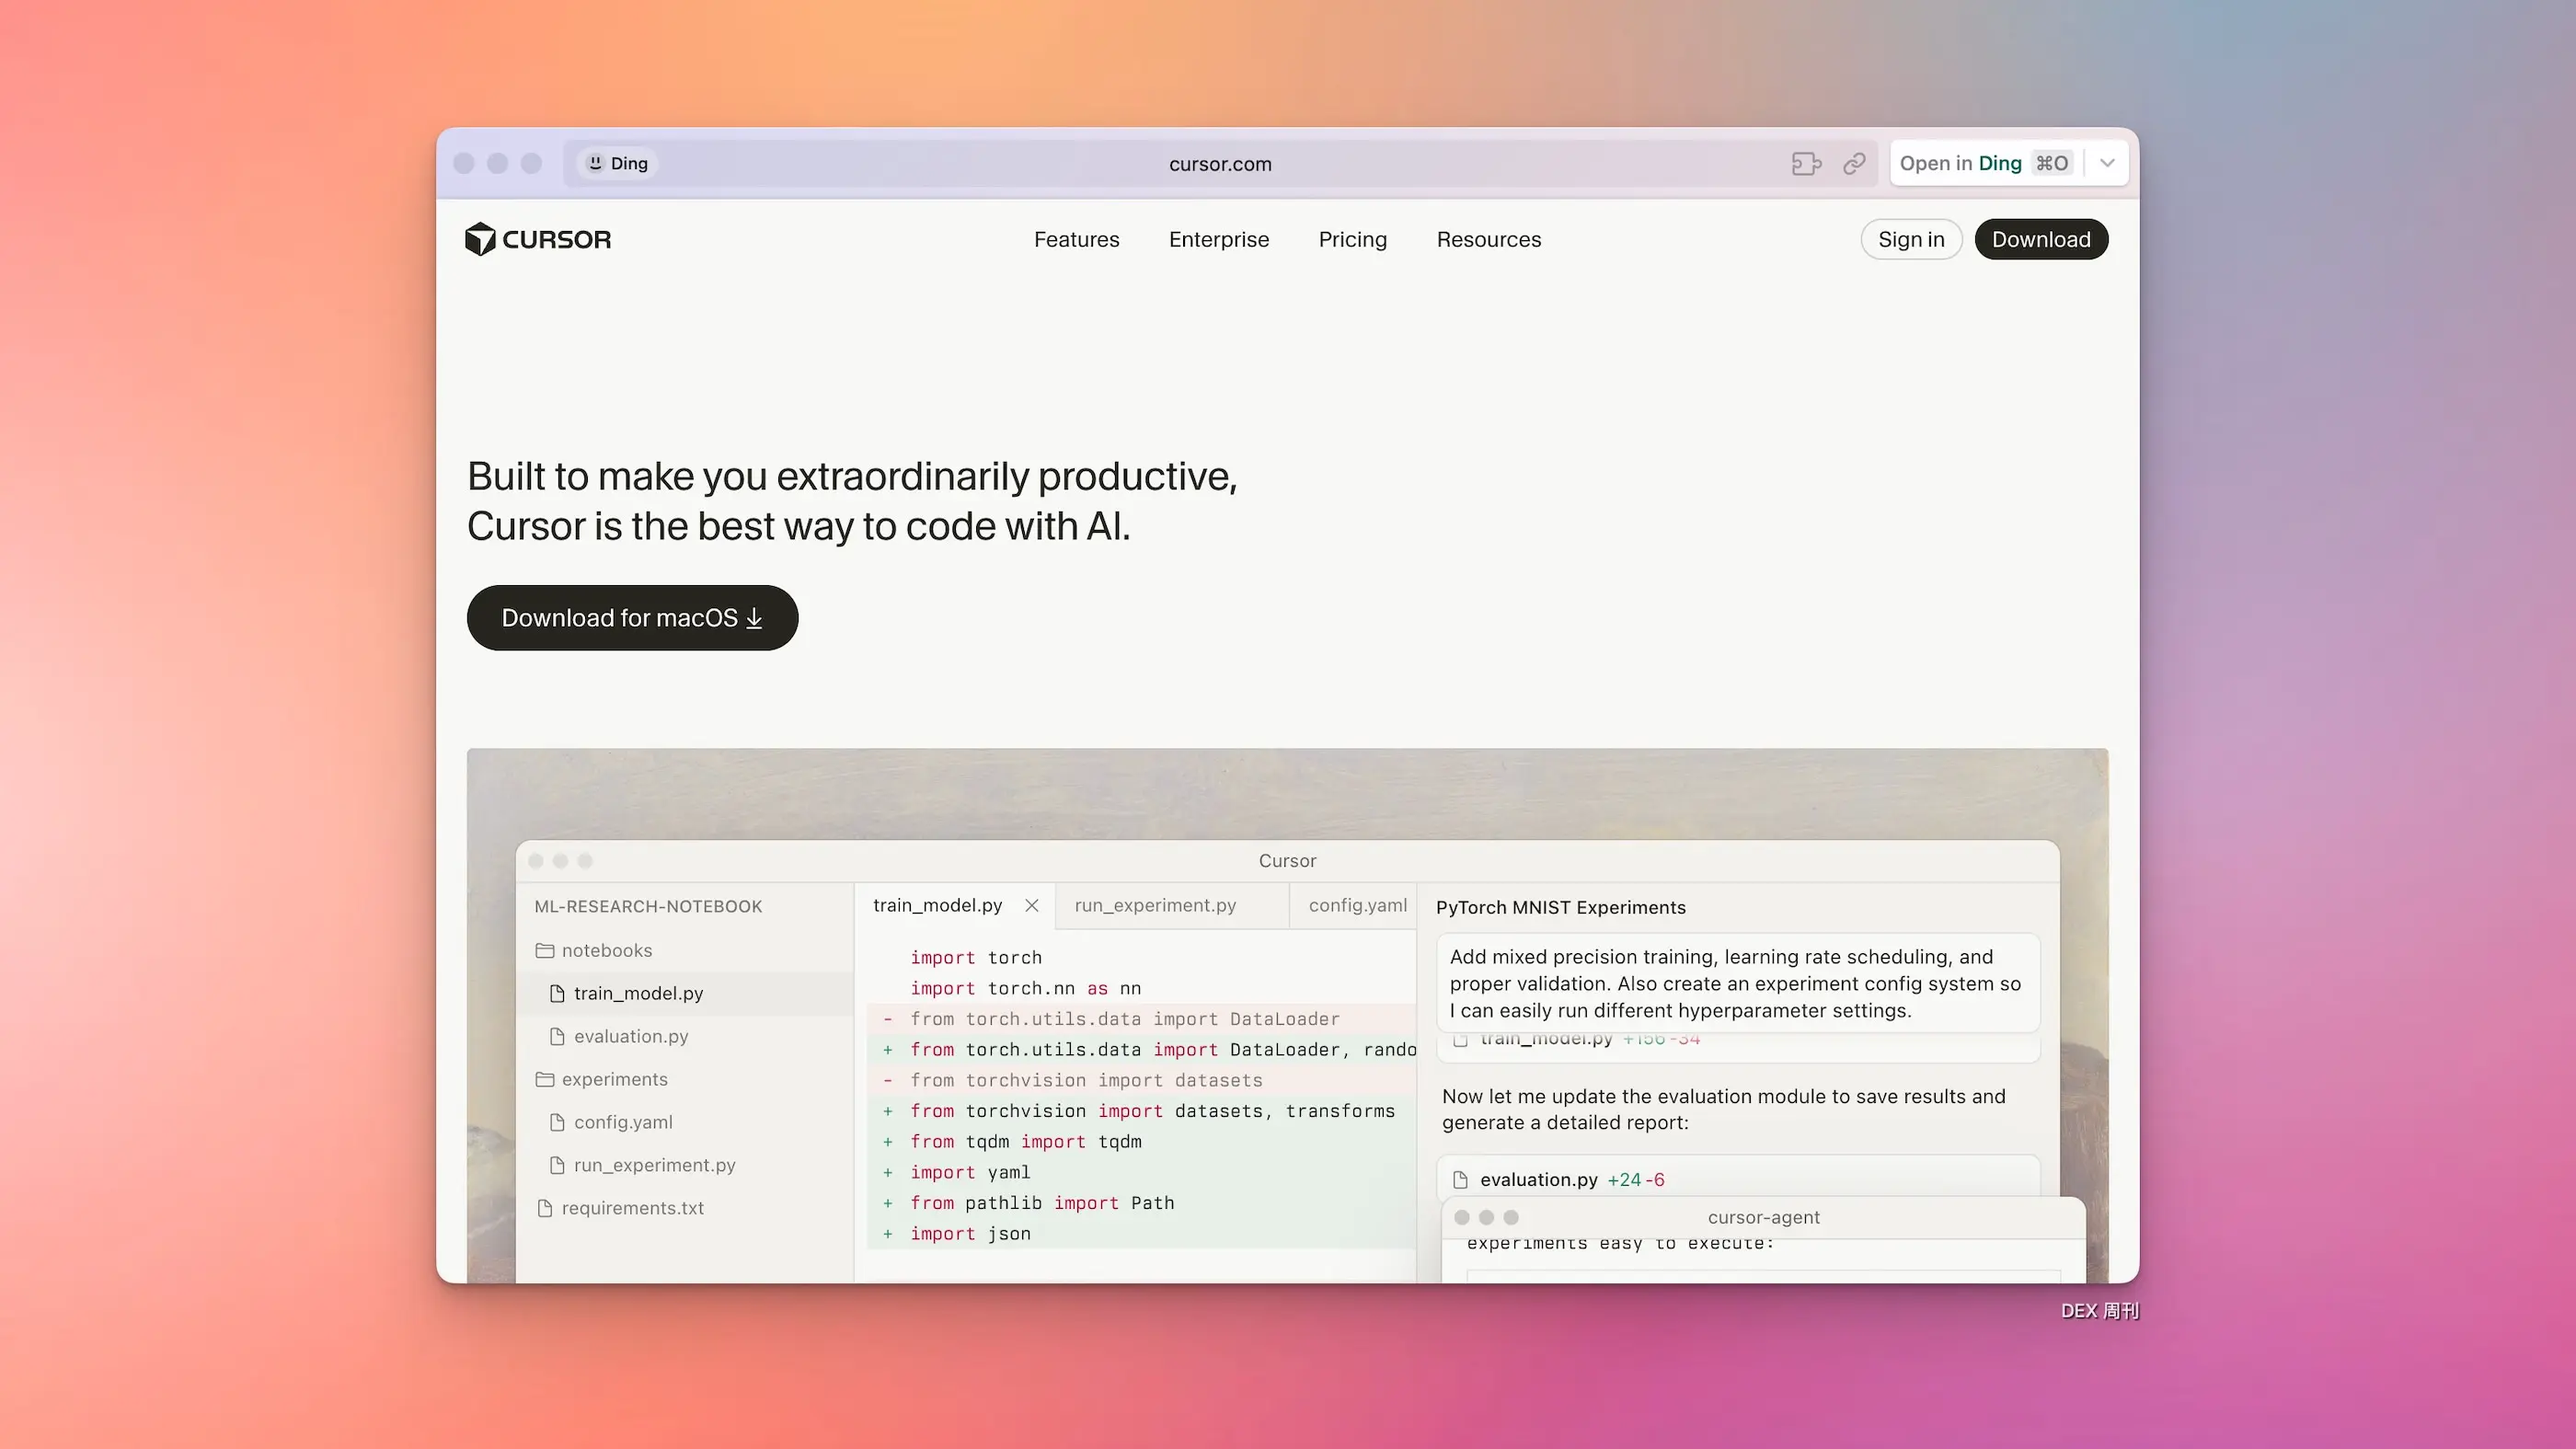The height and width of the screenshot is (1449, 2576).
Task: Click the experiments folder icon
Action: [545, 1079]
